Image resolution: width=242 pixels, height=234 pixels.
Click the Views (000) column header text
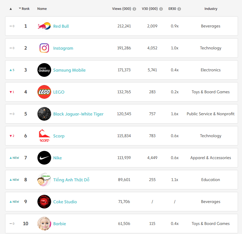click(x=122, y=9)
